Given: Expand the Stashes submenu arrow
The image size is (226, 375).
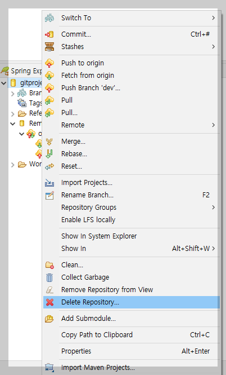Looking at the screenshot, I should [x=214, y=47].
